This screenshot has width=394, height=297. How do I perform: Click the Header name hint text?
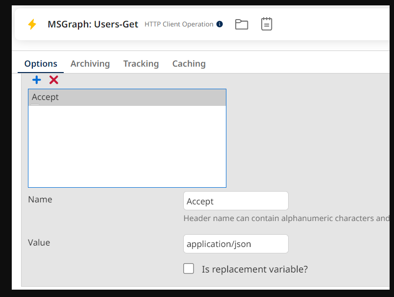pyautogui.click(x=286, y=218)
